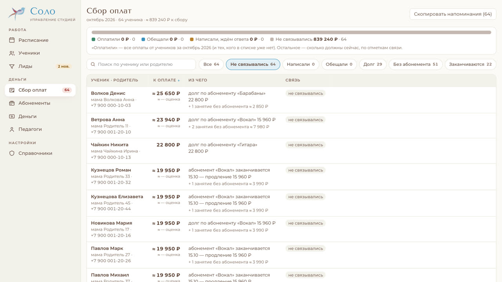Show students with Долг 29
Viewport: 502px width, 282px height.
[x=373, y=64]
